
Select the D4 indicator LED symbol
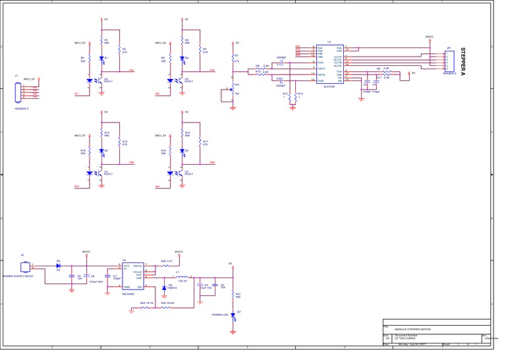point(182,152)
